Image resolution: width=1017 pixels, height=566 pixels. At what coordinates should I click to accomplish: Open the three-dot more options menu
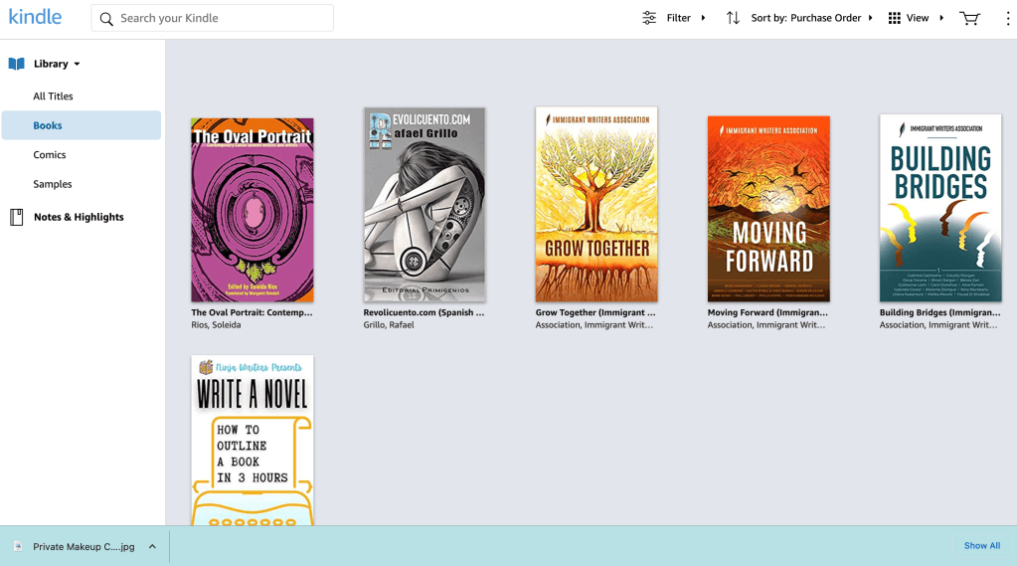click(1007, 18)
